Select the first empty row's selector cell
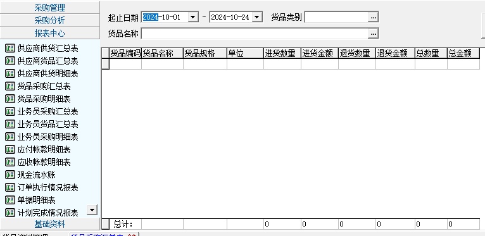 [x=106, y=64]
